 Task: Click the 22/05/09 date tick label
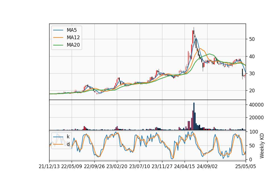point(72,167)
